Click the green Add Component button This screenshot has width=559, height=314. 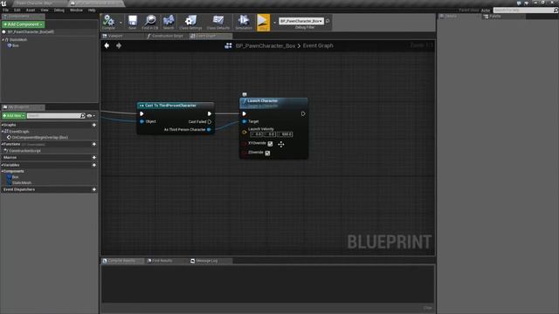coord(24,24)
